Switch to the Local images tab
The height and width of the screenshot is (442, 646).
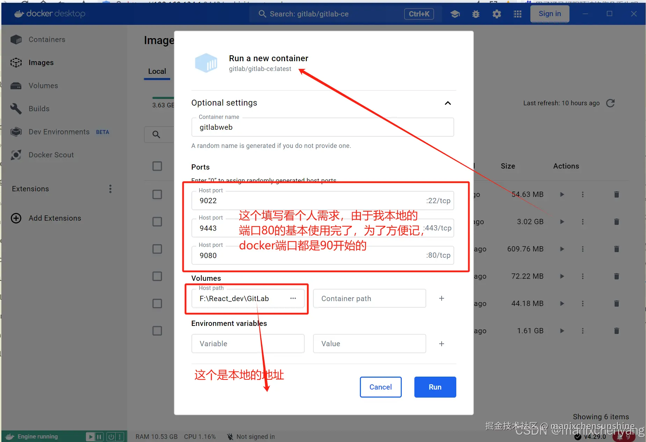coord(157,71)
